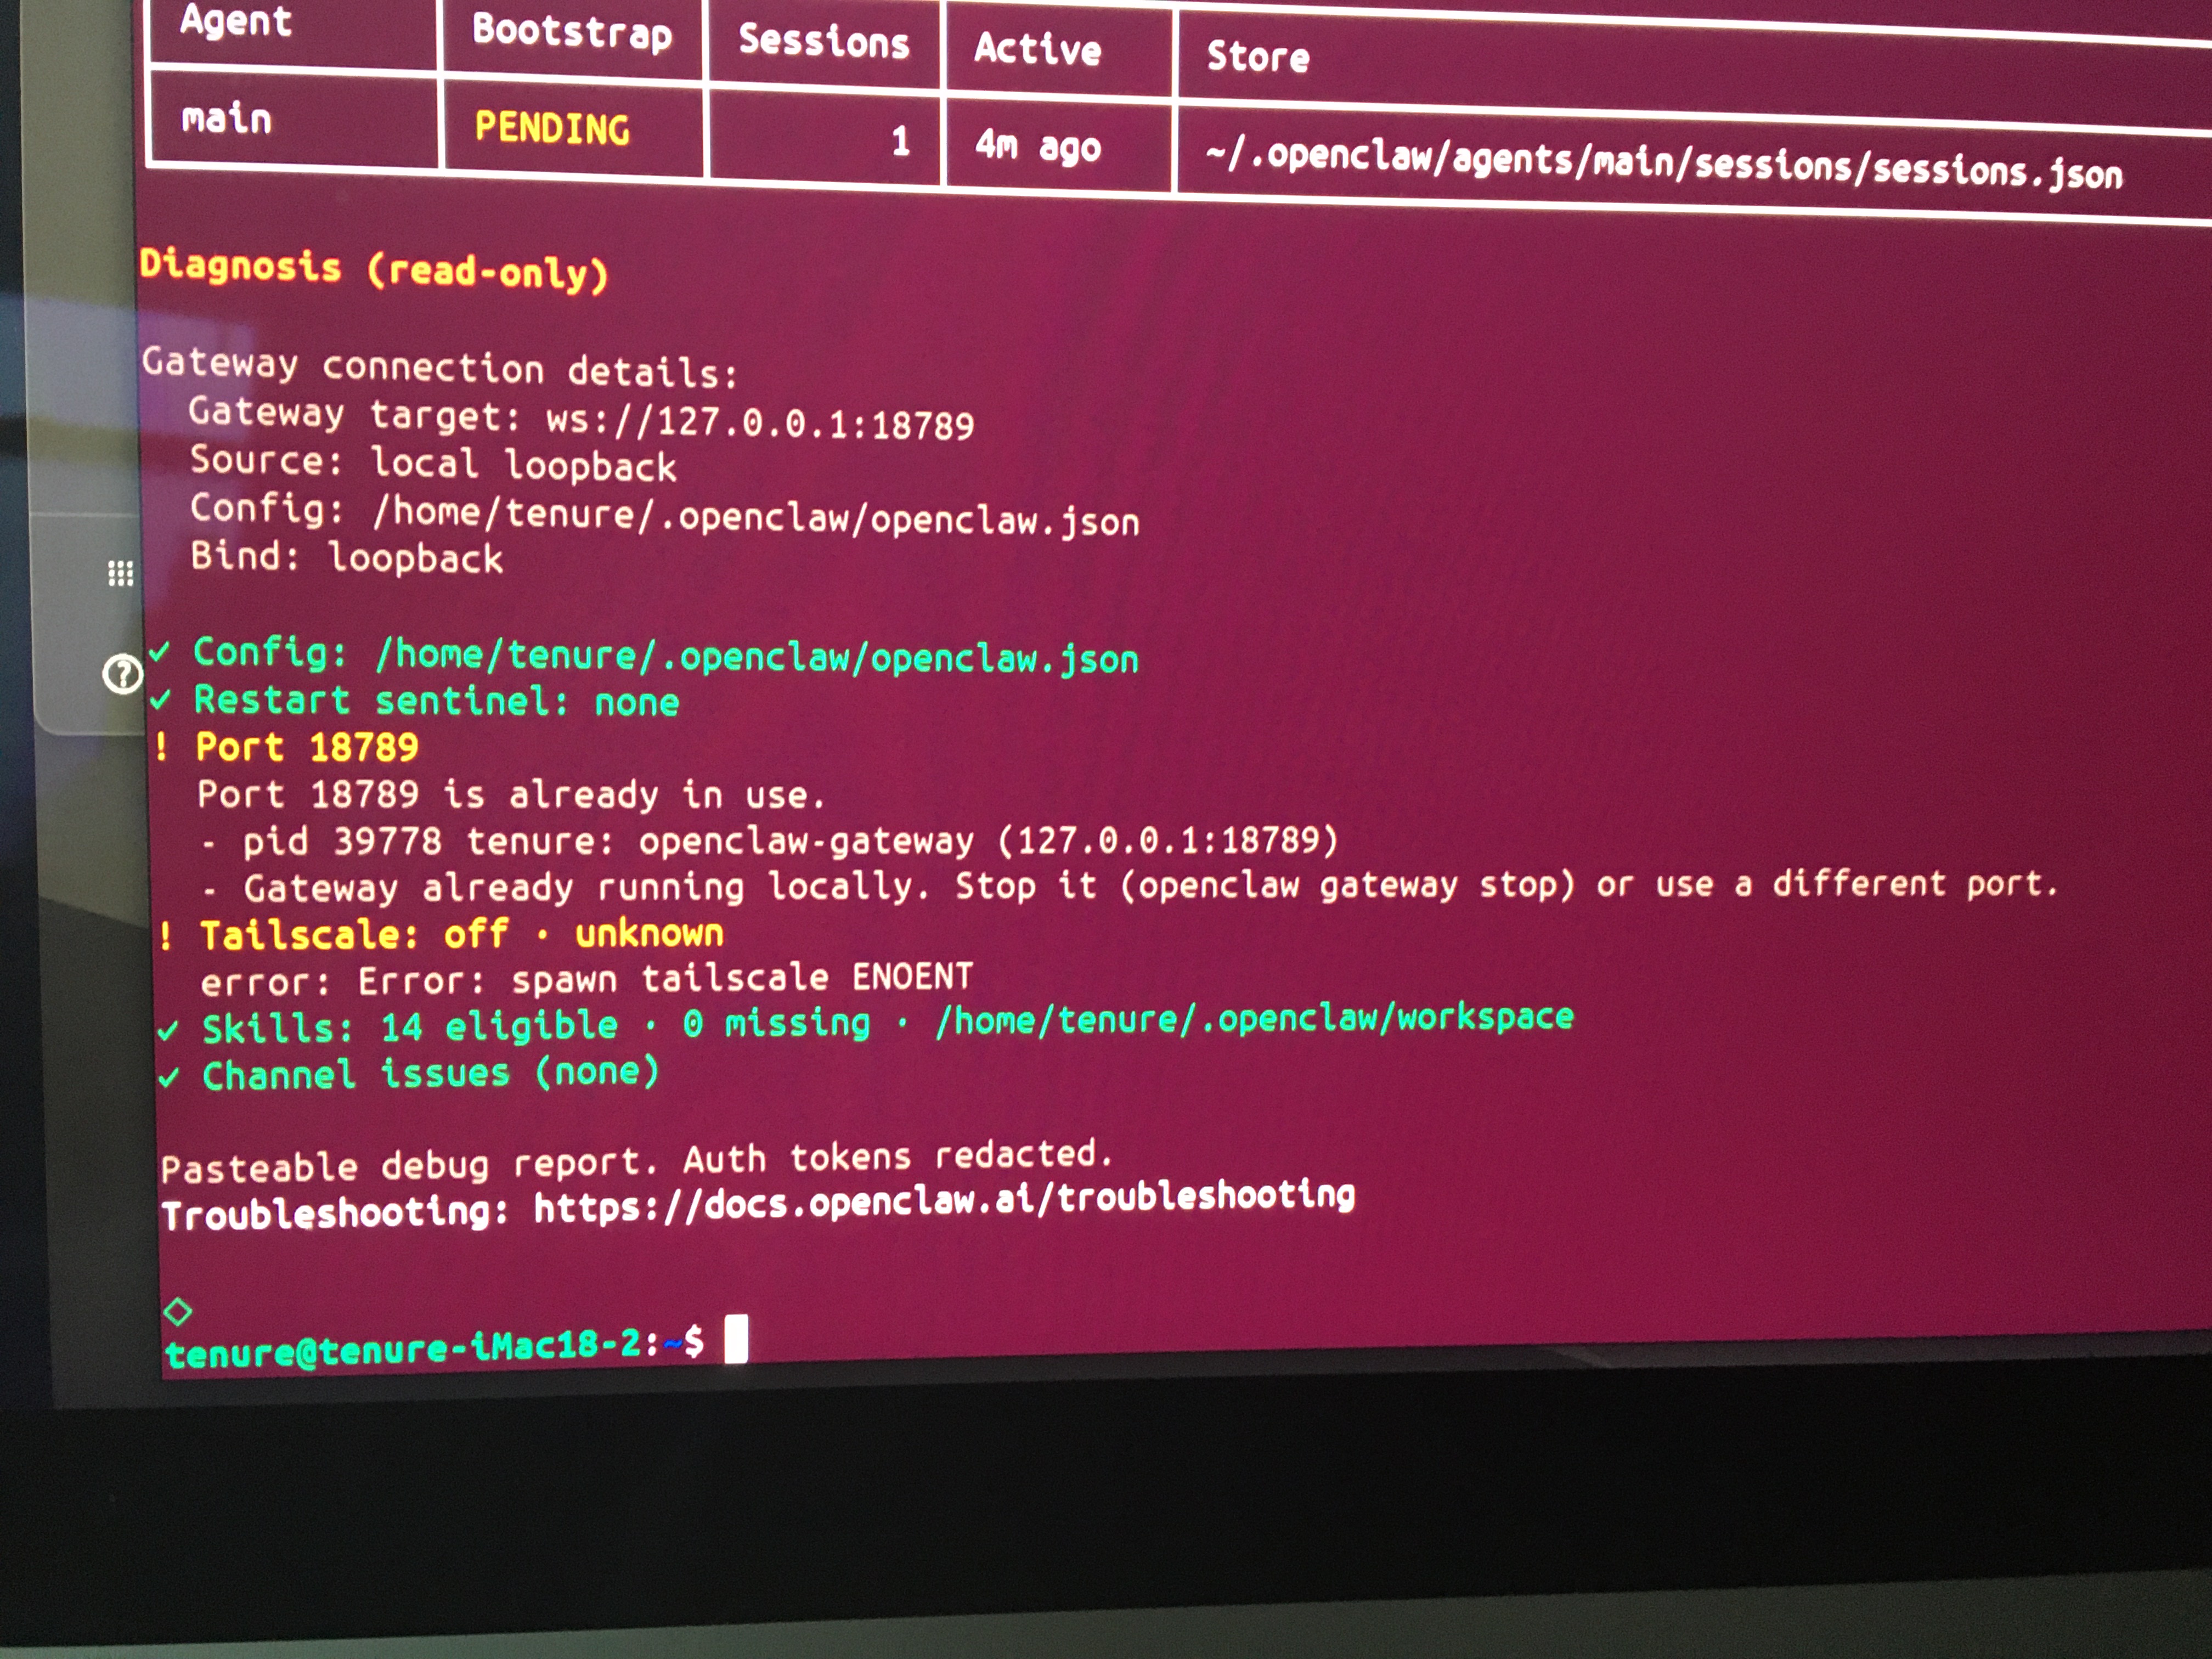This screenshot has height=1659, width=2212.
Task: Click the 'Store' column header
Action: [1258, 56]
